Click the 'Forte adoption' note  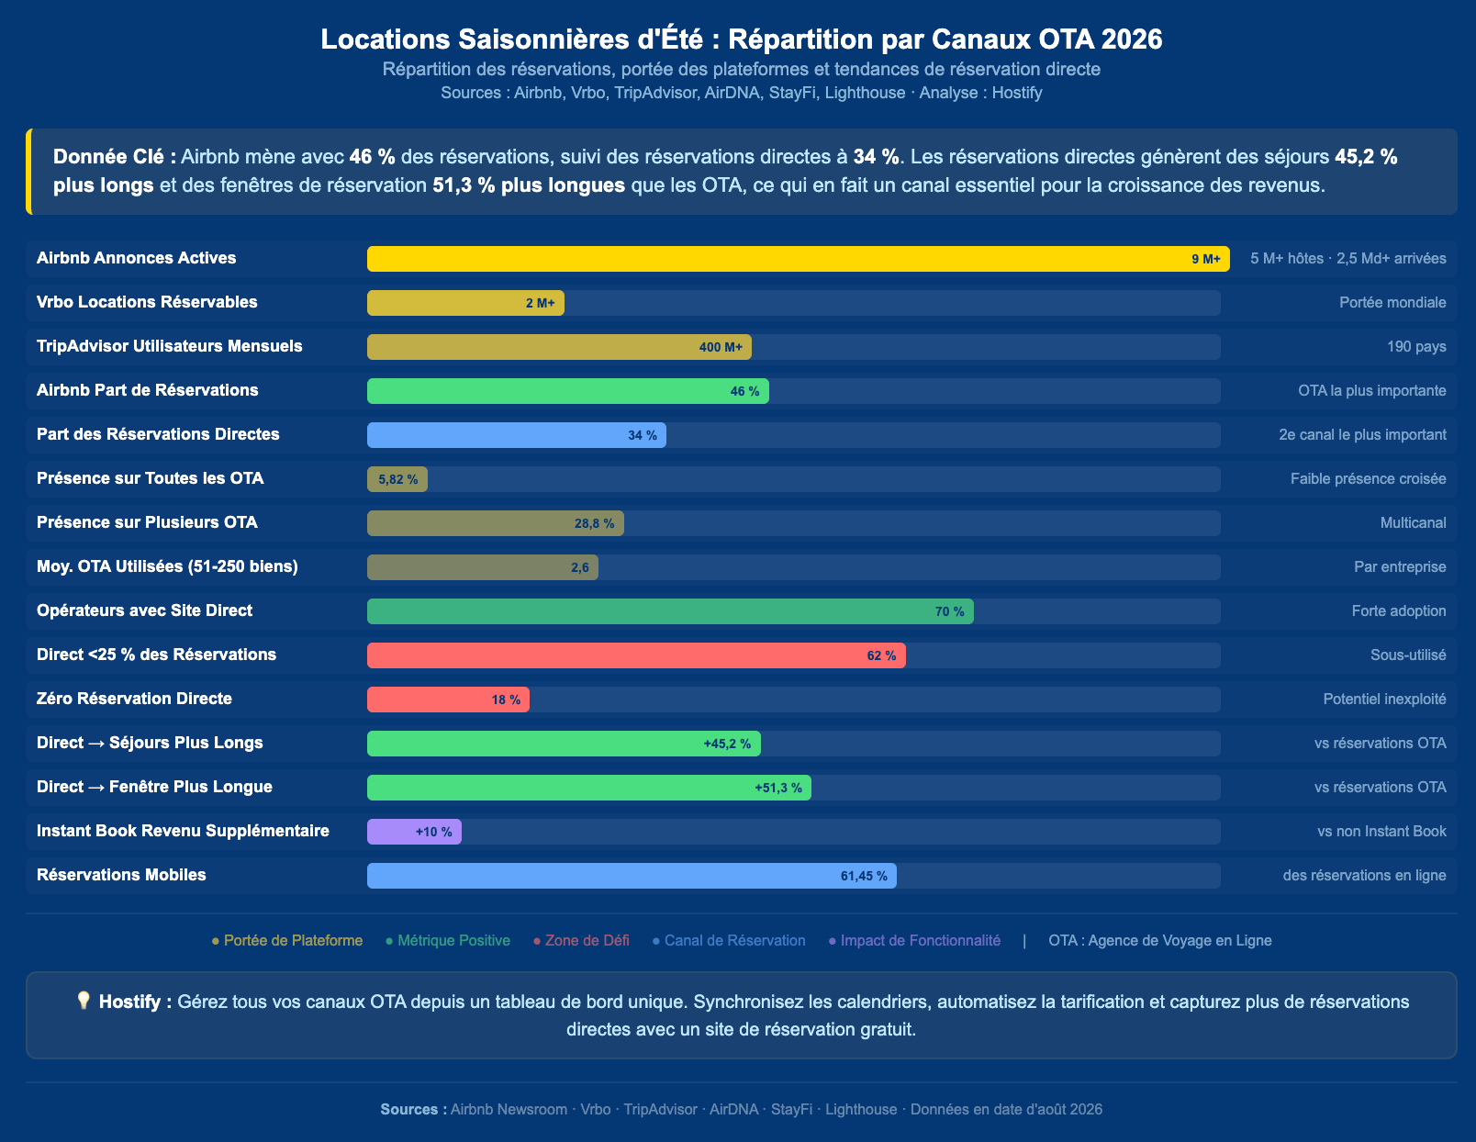click(x=1399, y=610)
